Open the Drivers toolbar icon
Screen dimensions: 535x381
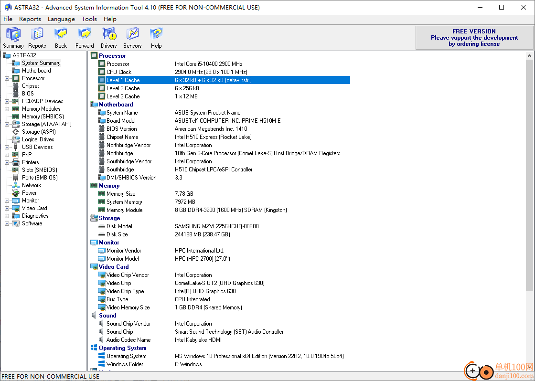click(109, 38)
